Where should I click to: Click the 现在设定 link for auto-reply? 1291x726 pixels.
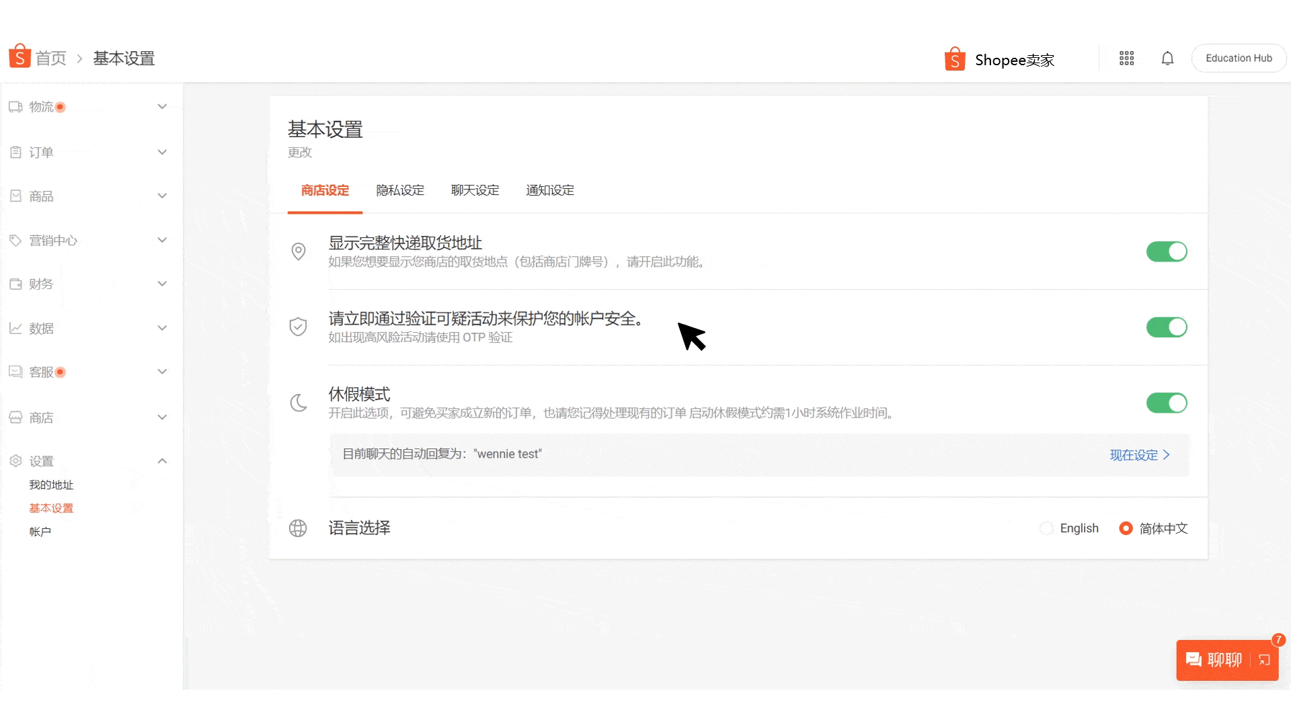(1138, 454)
